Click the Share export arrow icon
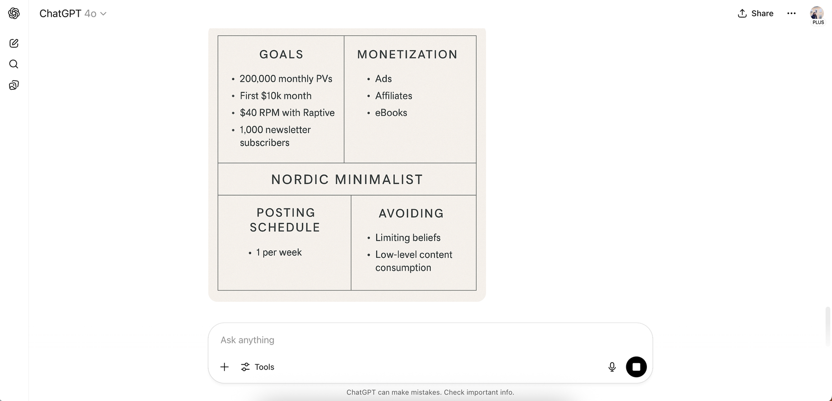832x401 pixels. point(742,13)
